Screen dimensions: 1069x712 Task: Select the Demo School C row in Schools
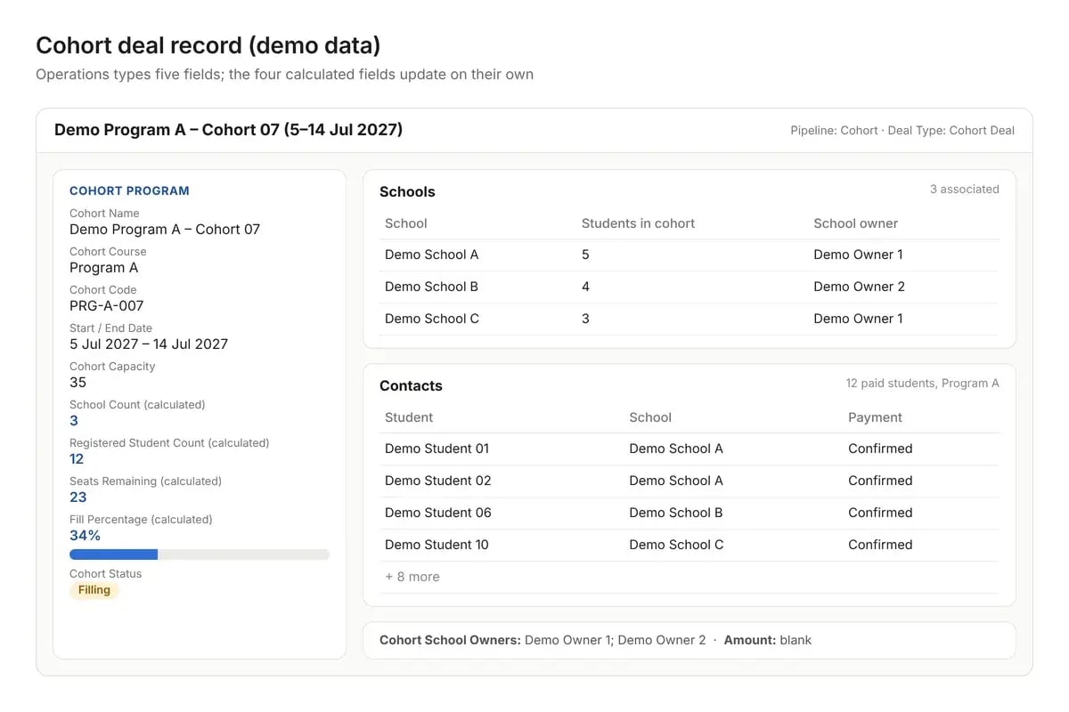coord(690,319)
